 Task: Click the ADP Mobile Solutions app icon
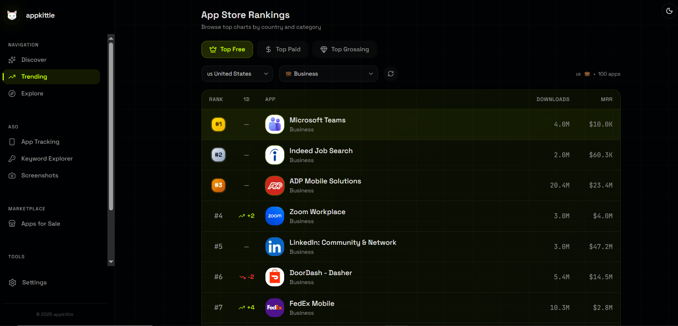(x=275, y=186)
